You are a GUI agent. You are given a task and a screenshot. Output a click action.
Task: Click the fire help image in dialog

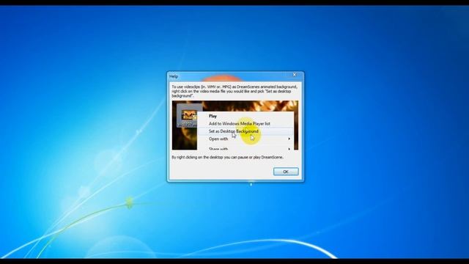pos(234,125)
